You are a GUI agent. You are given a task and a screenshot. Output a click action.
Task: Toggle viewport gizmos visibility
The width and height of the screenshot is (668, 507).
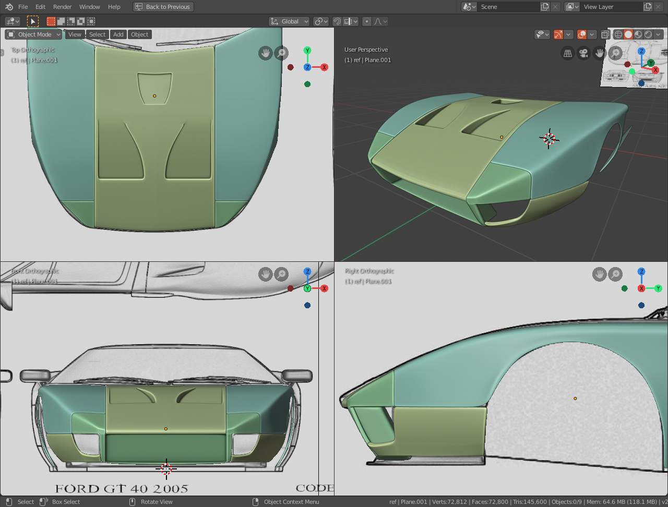click(558, 34)
